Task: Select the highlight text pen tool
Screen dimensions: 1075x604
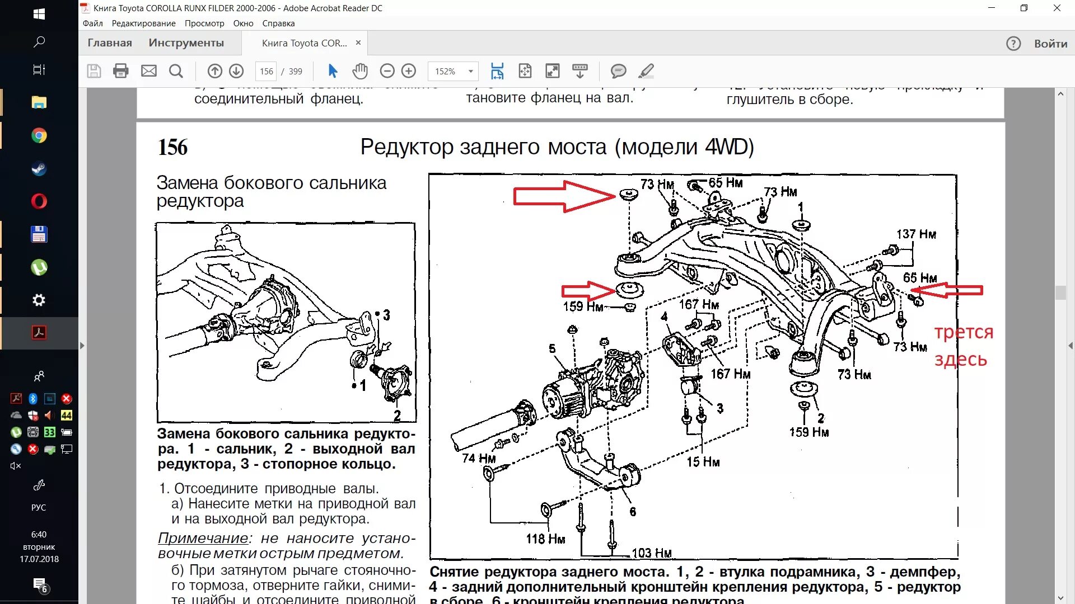Action: tap(646, 71)
